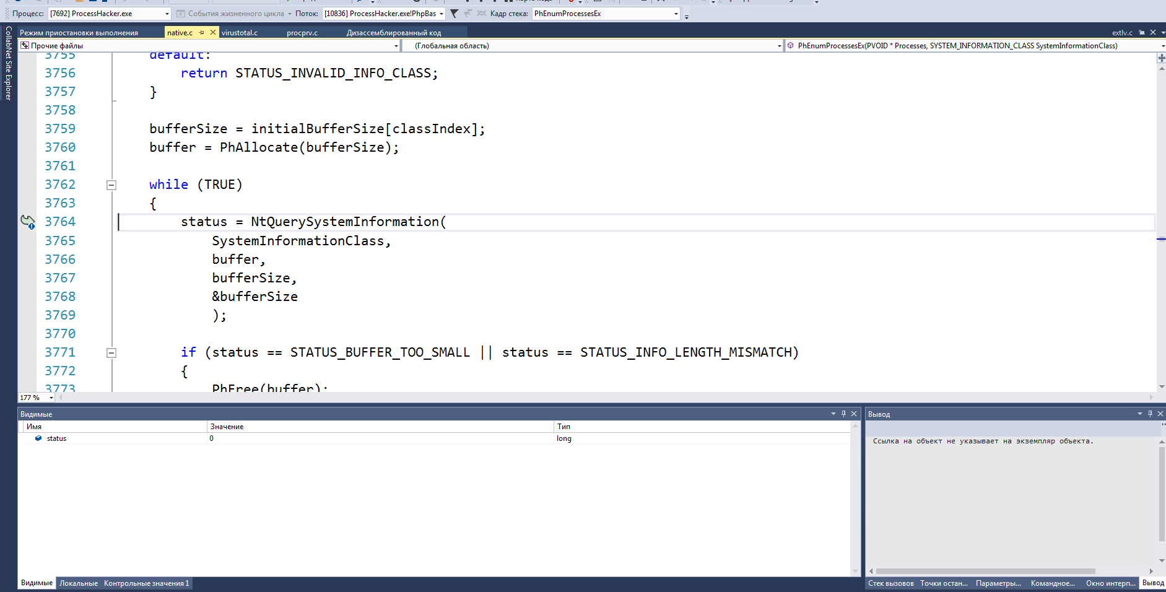Image resolution: width=1166 pixels, height=592 pixels.
Task: Keep the extlv.c preview tab open
Action: (1142, 32)
